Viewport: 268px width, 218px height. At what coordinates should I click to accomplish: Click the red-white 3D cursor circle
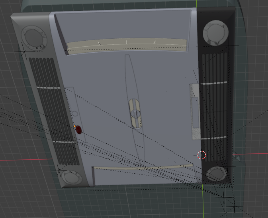[202, 155]
